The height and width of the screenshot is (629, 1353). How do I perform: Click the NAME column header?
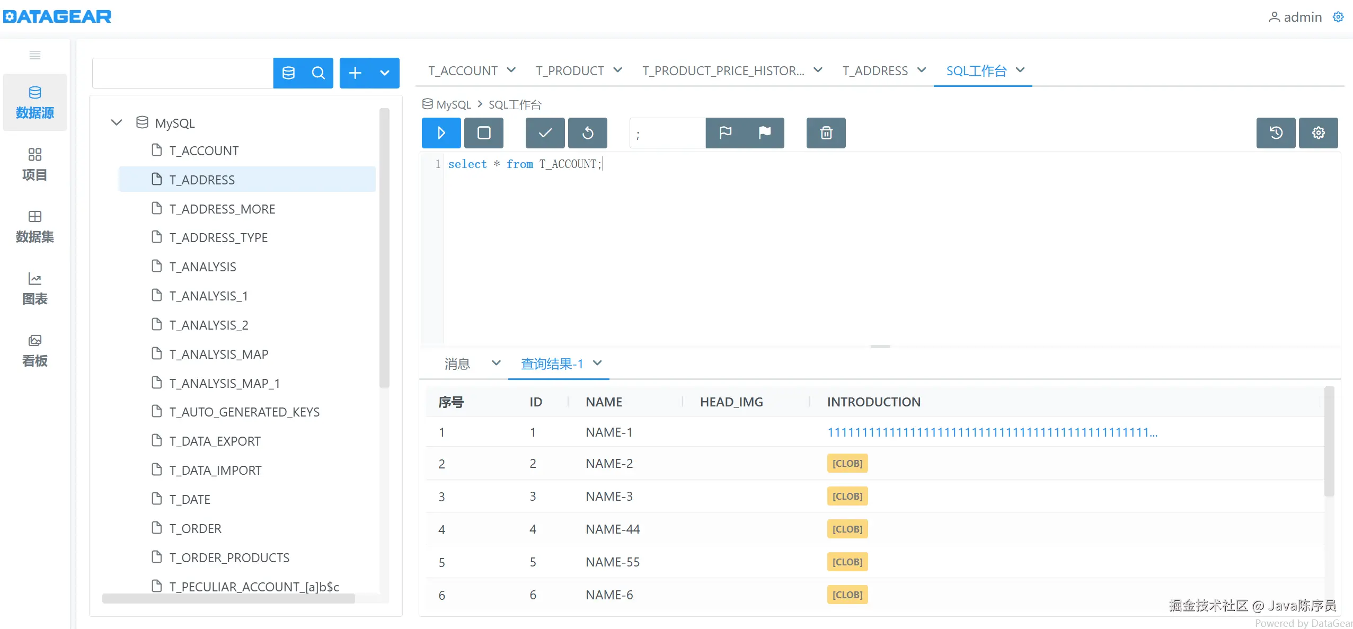[604, 402]
